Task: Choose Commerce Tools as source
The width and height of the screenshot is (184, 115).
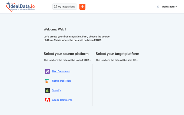Action: 62,81
